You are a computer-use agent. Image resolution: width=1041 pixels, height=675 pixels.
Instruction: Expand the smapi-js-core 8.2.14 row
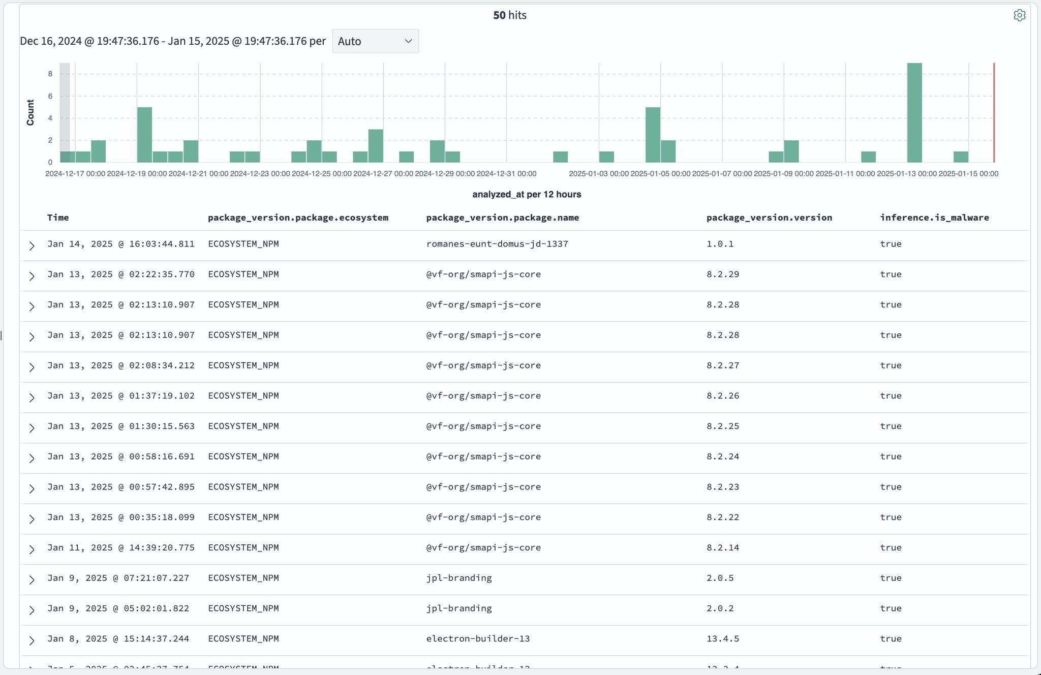(32, 549)
